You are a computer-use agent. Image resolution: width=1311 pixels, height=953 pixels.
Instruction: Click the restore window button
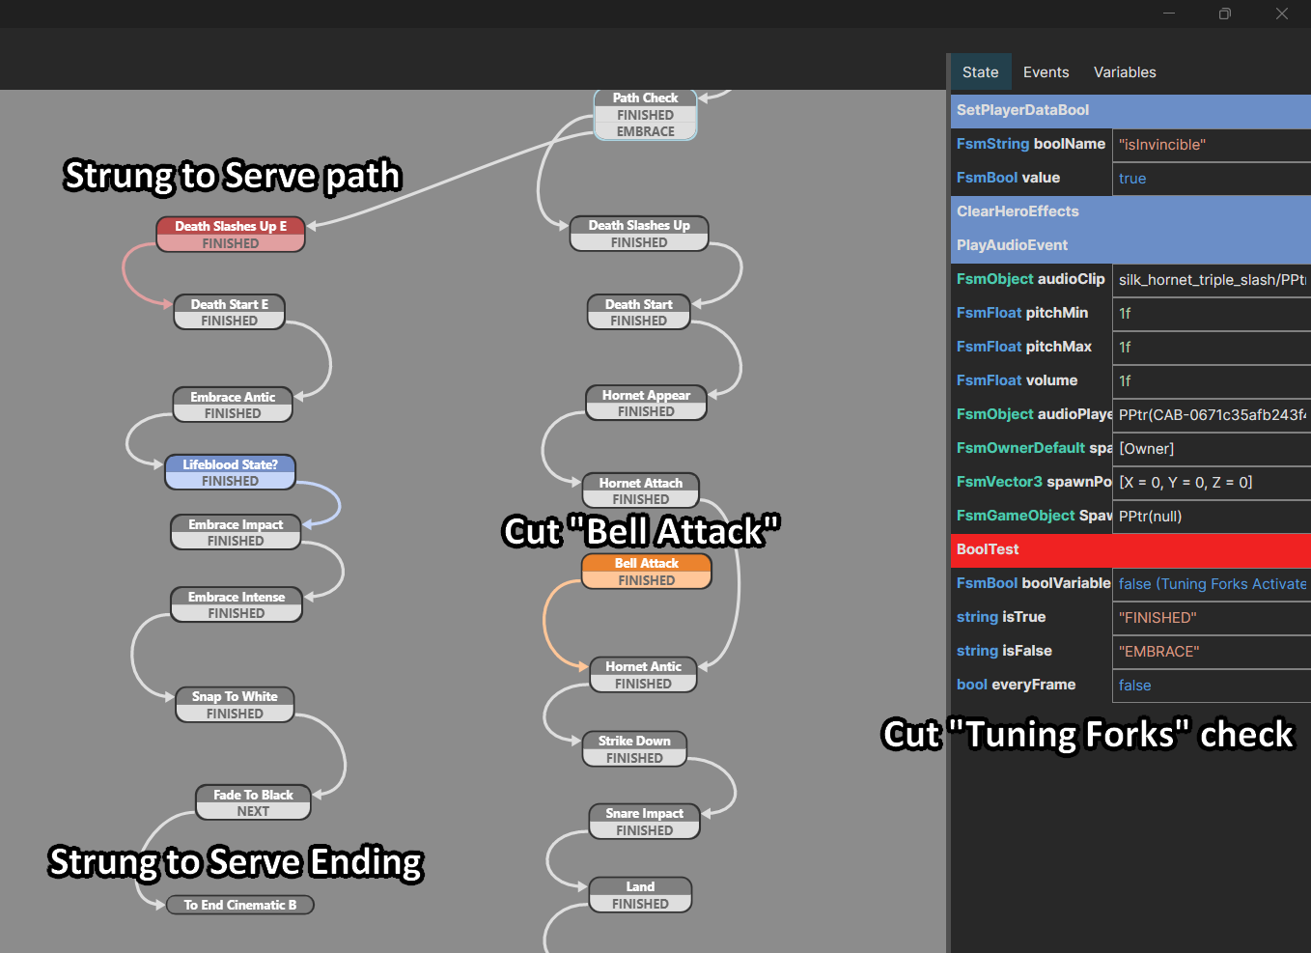click(1224, 14)
